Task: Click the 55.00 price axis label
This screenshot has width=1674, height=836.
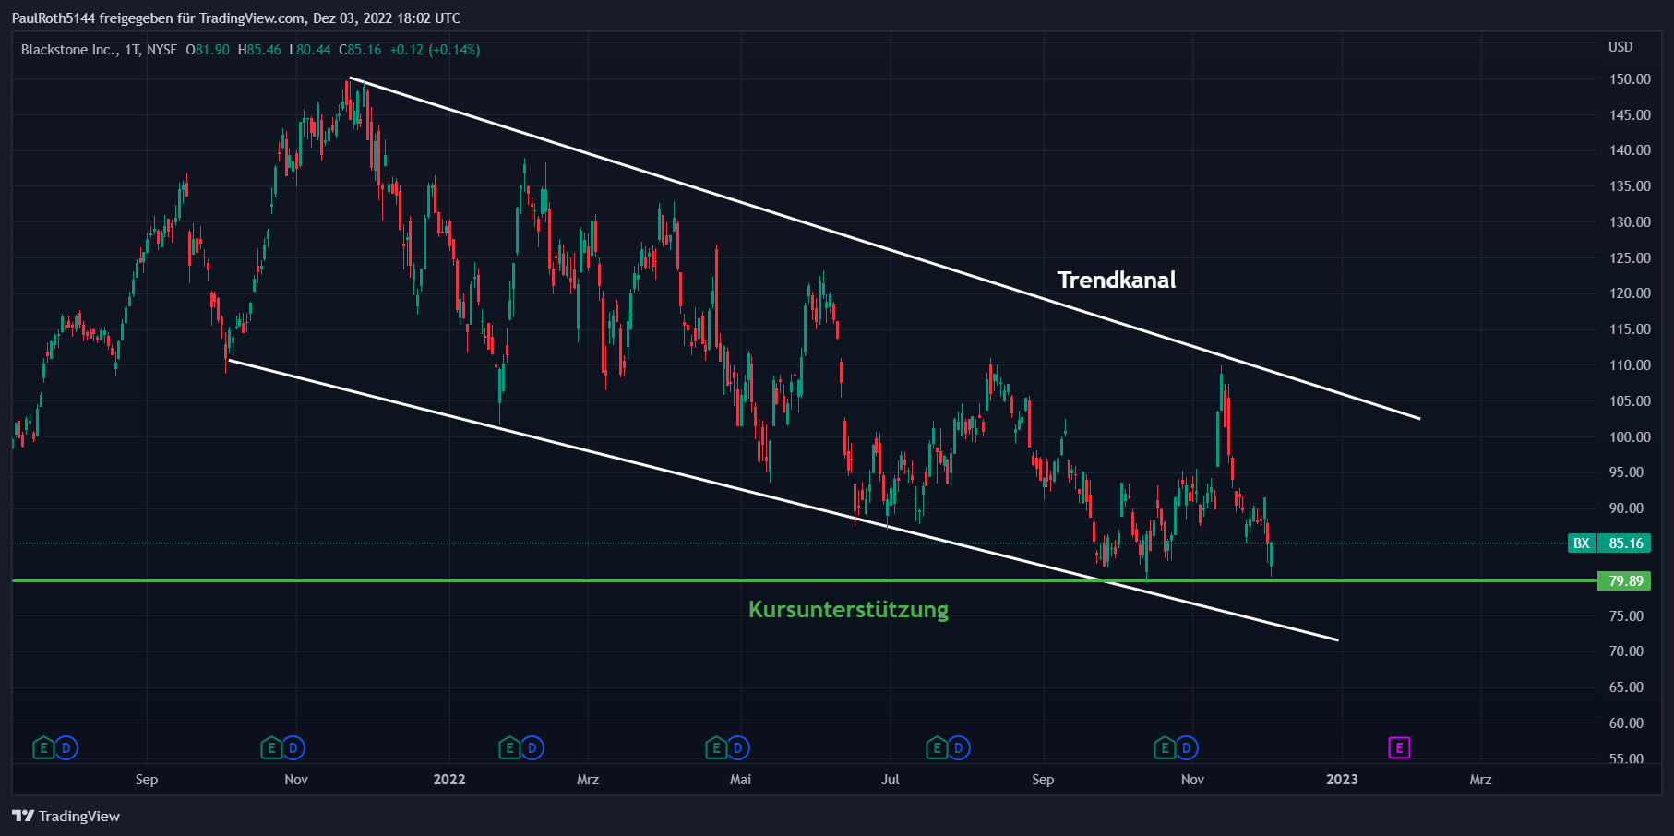Action: (x=1626, y=758)
